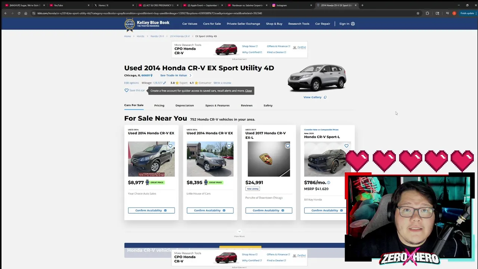The height and width of the screenshot is (269, 478).
Task: Open the first 2014 CR-V EX listing photo
Action: point(151,159)
